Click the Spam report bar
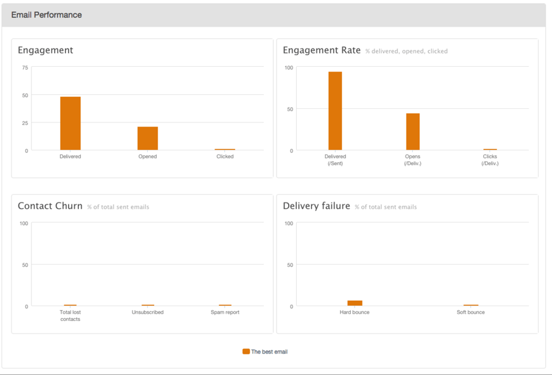This screenshot has width=552, height=375. [x=225, y=305]
